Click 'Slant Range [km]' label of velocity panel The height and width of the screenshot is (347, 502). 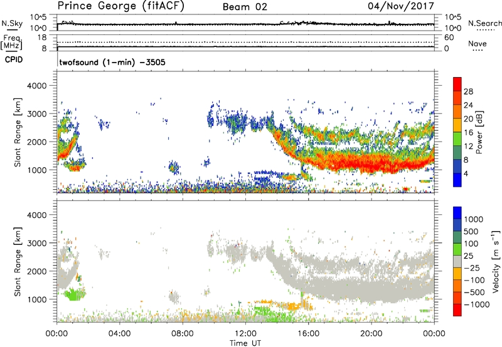pyautogui.click(x=18, y=262)
